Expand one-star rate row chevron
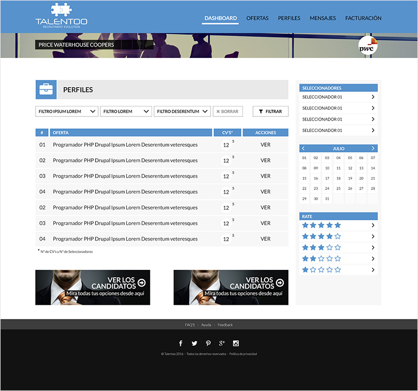The image size is (418, 391). (x=373, y=270)
